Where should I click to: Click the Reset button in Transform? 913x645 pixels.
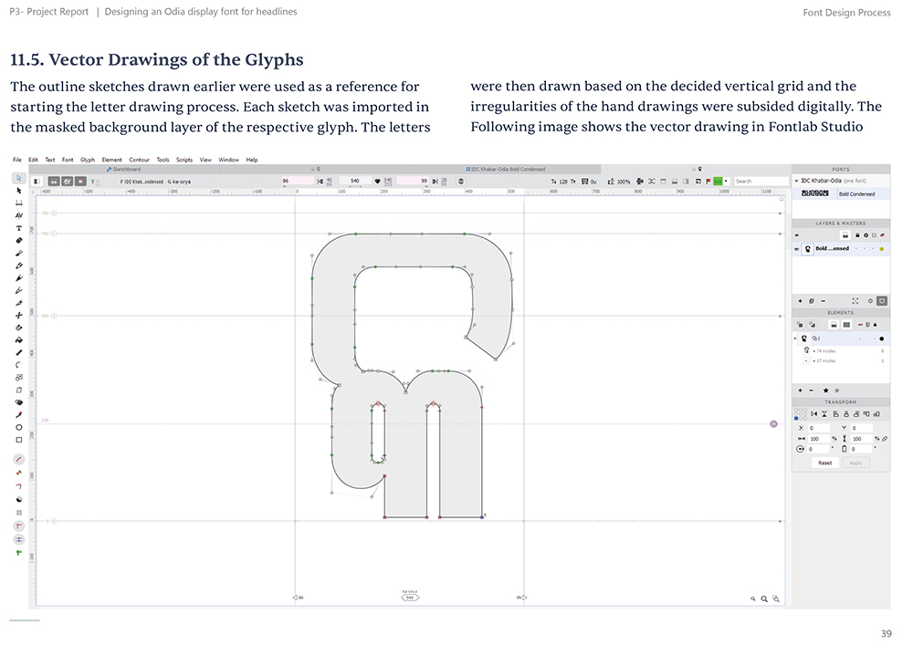pyautogui.click(x=825, y=463)
